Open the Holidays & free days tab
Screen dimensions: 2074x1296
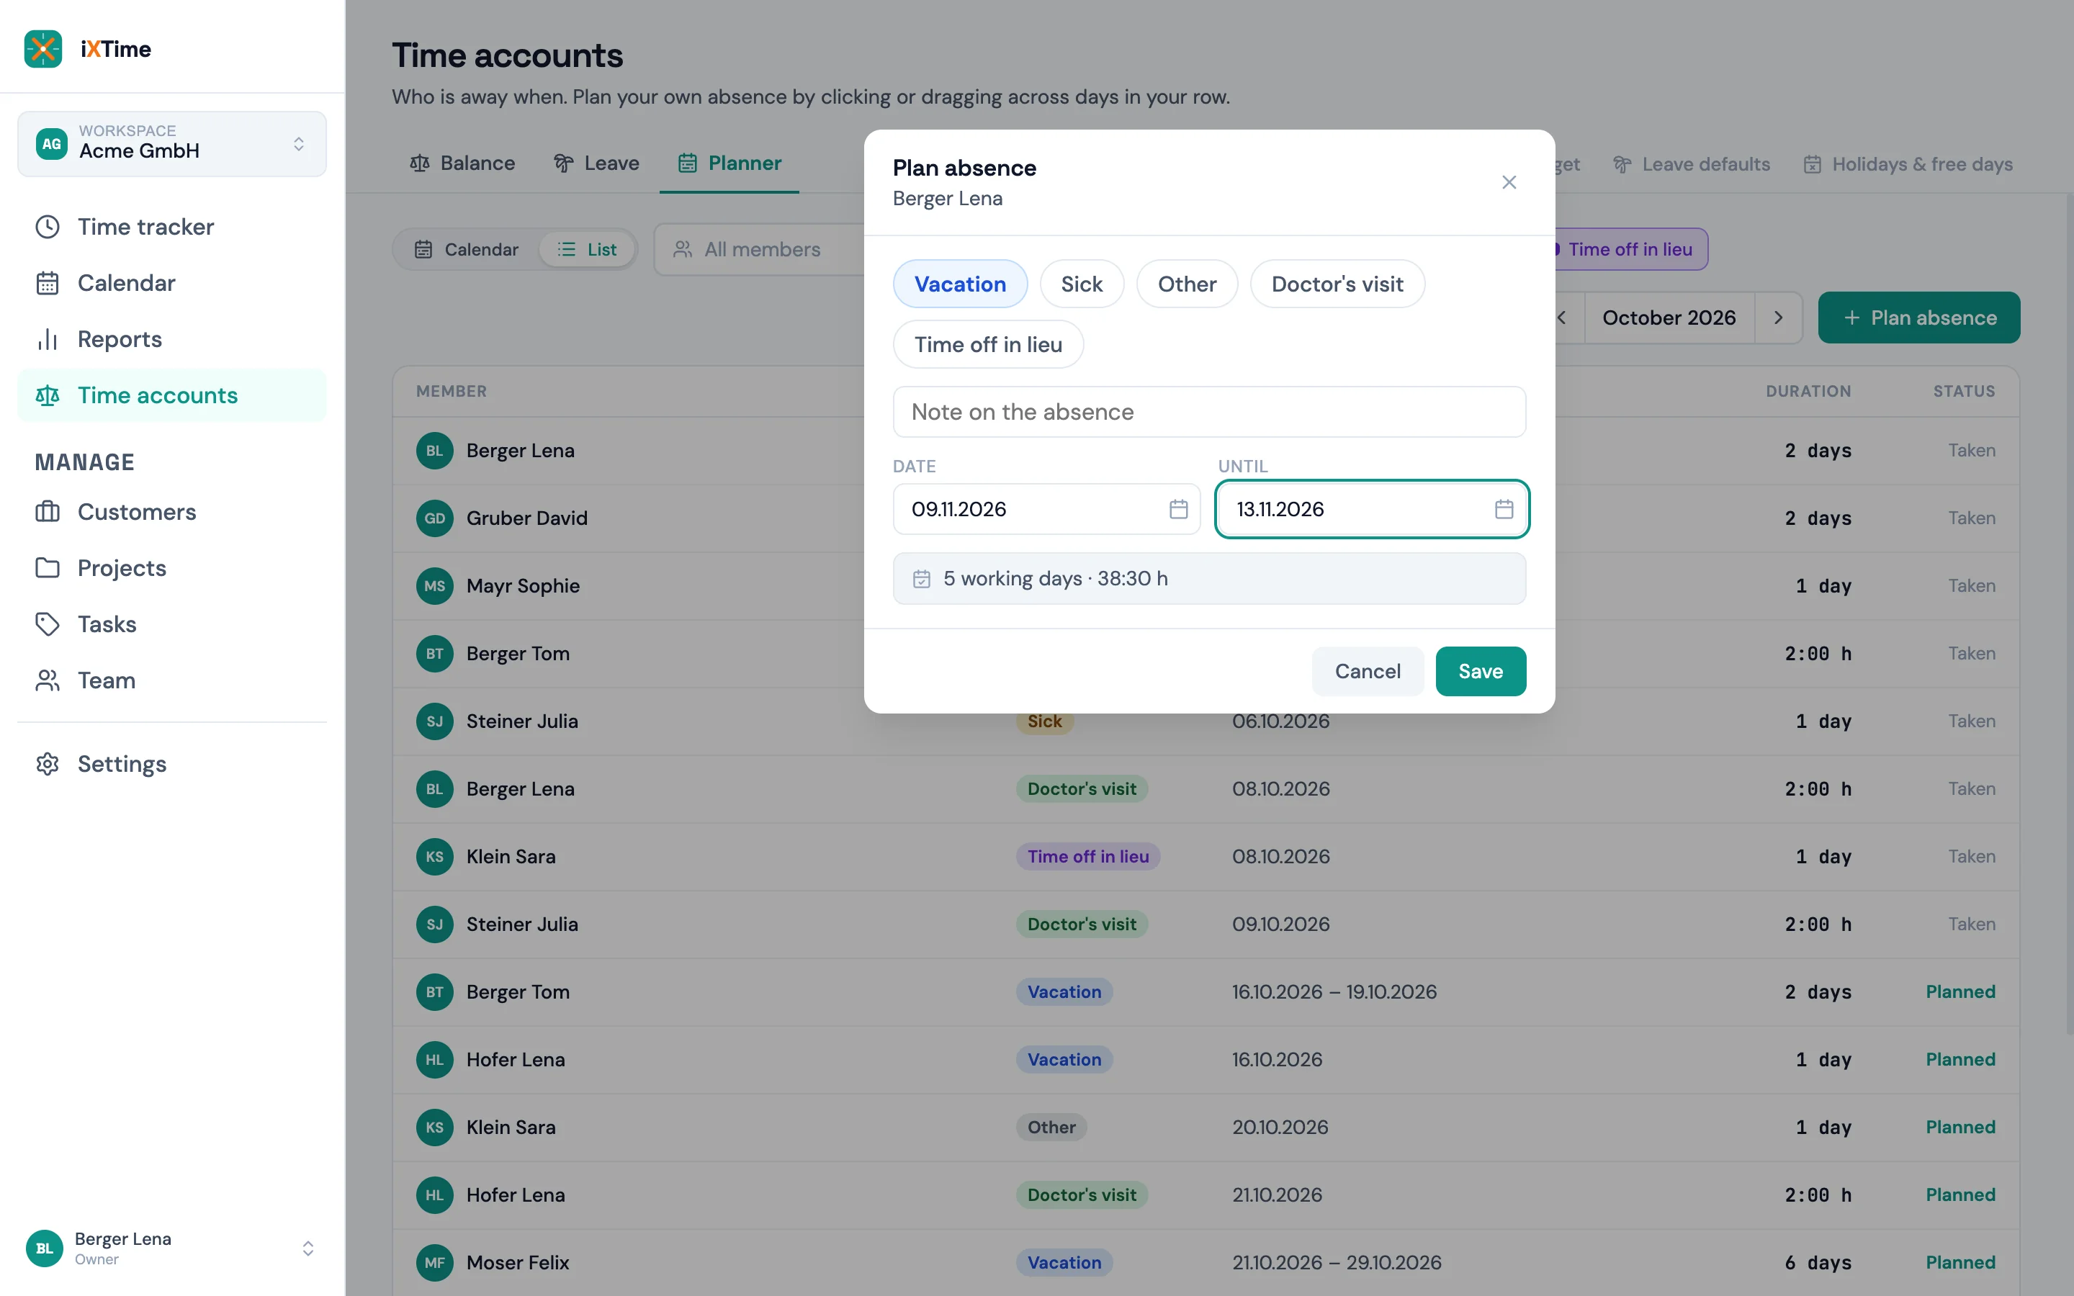(1908, 163)
